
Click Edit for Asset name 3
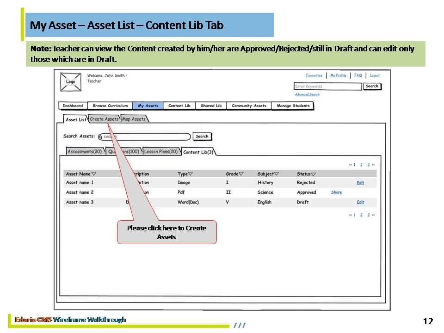point(360,203)
